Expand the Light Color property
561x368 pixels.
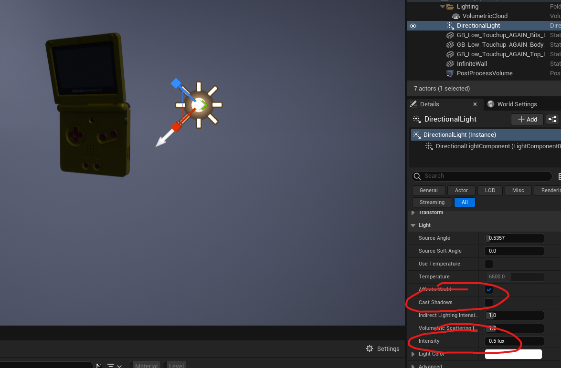click(413, 354)
